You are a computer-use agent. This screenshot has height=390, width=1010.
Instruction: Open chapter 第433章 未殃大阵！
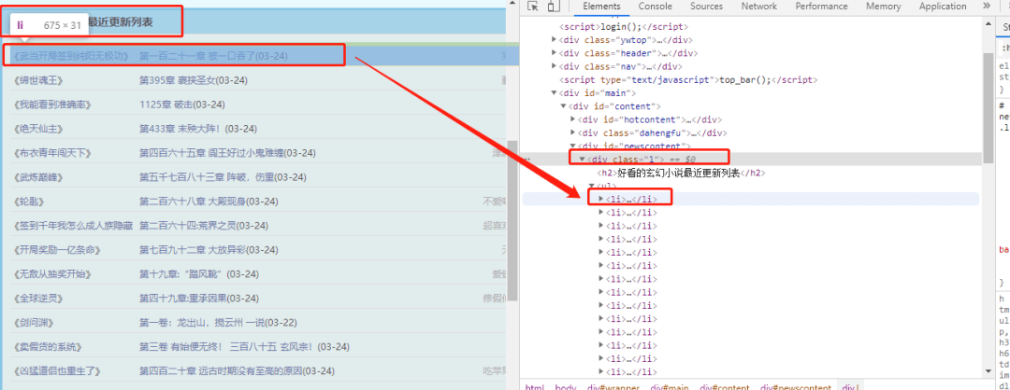pos(180,129)
